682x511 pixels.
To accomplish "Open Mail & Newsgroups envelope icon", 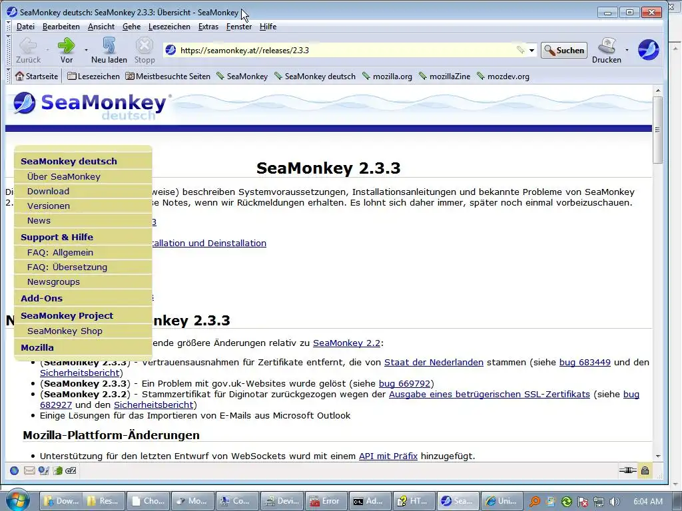I will coord(29,470).
